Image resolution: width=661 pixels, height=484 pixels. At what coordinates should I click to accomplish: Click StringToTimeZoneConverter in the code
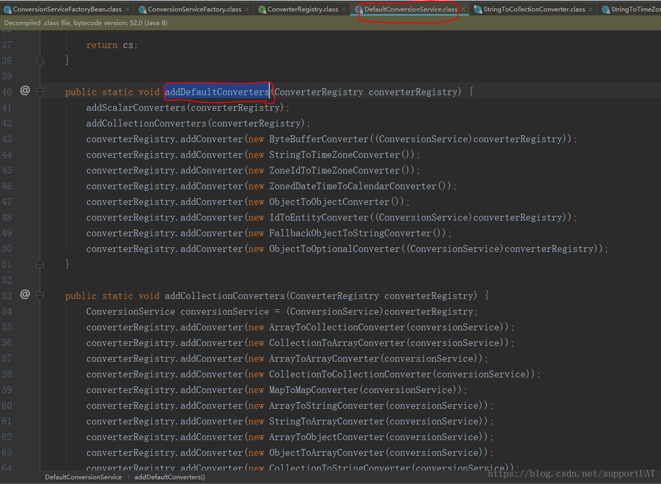(x=335, y=155)
